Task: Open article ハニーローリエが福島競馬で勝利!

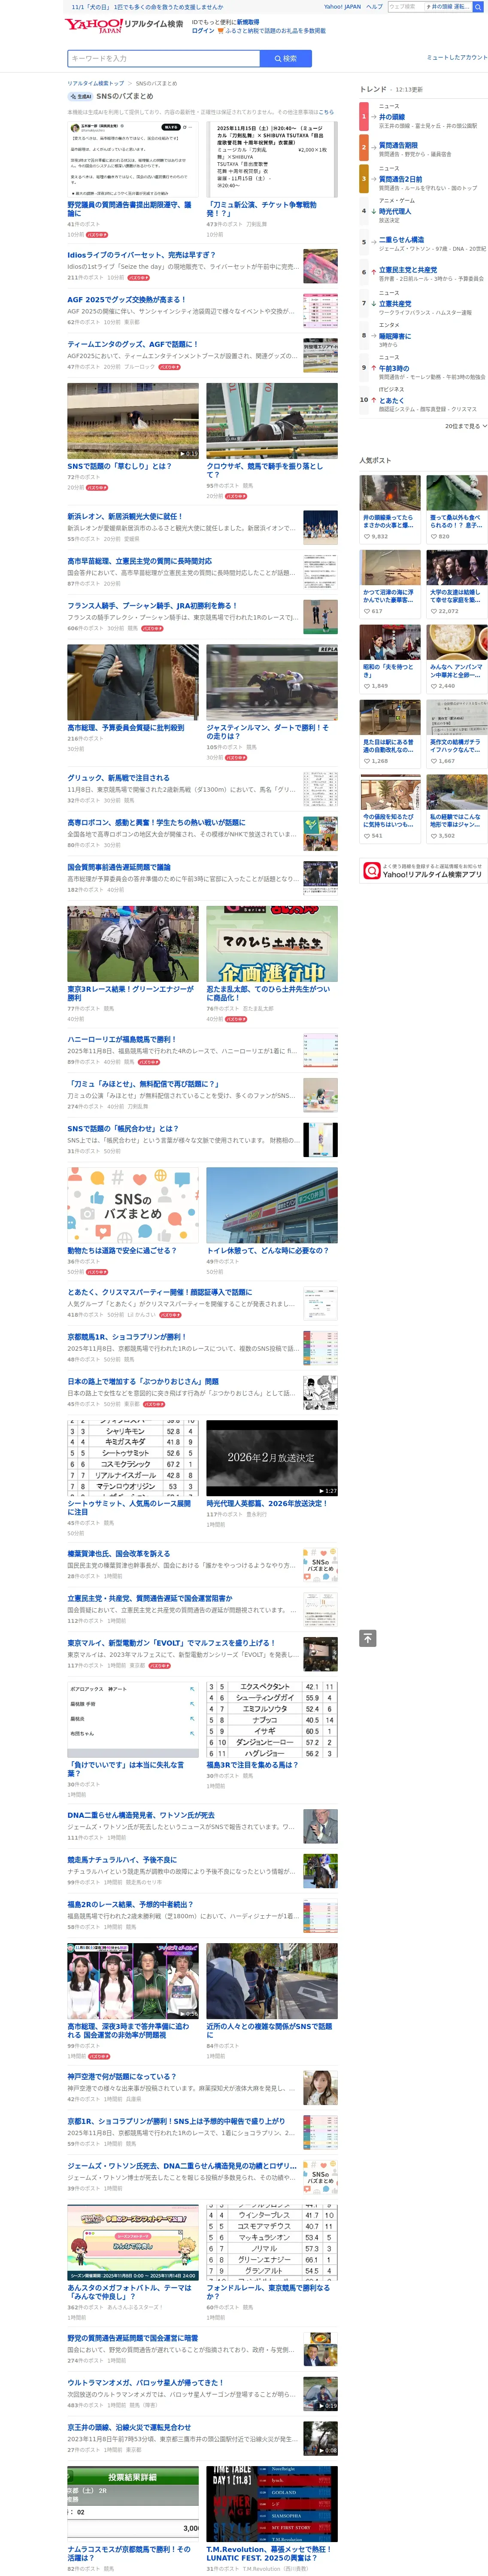Action: [121, 1039]
